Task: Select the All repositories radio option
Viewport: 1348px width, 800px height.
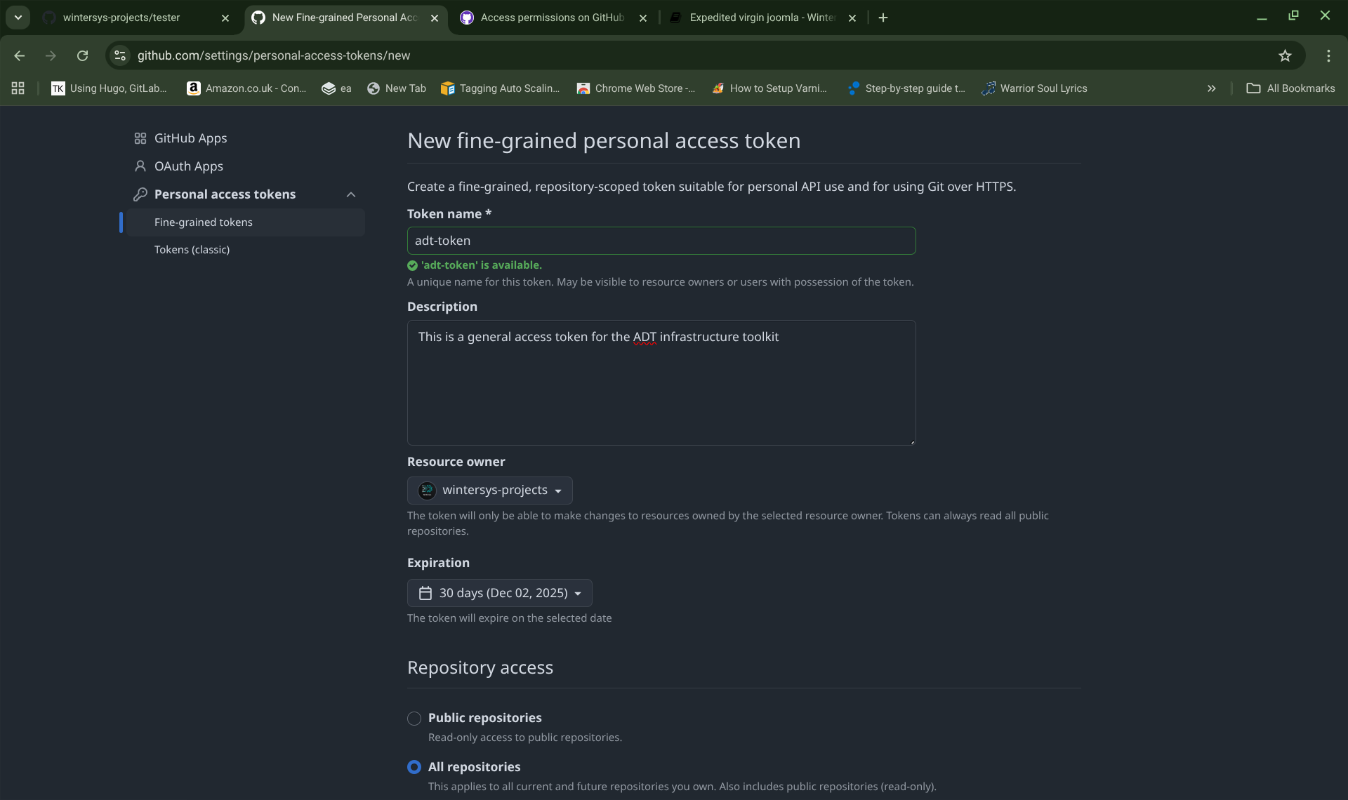Action: [x=414, y=767]
